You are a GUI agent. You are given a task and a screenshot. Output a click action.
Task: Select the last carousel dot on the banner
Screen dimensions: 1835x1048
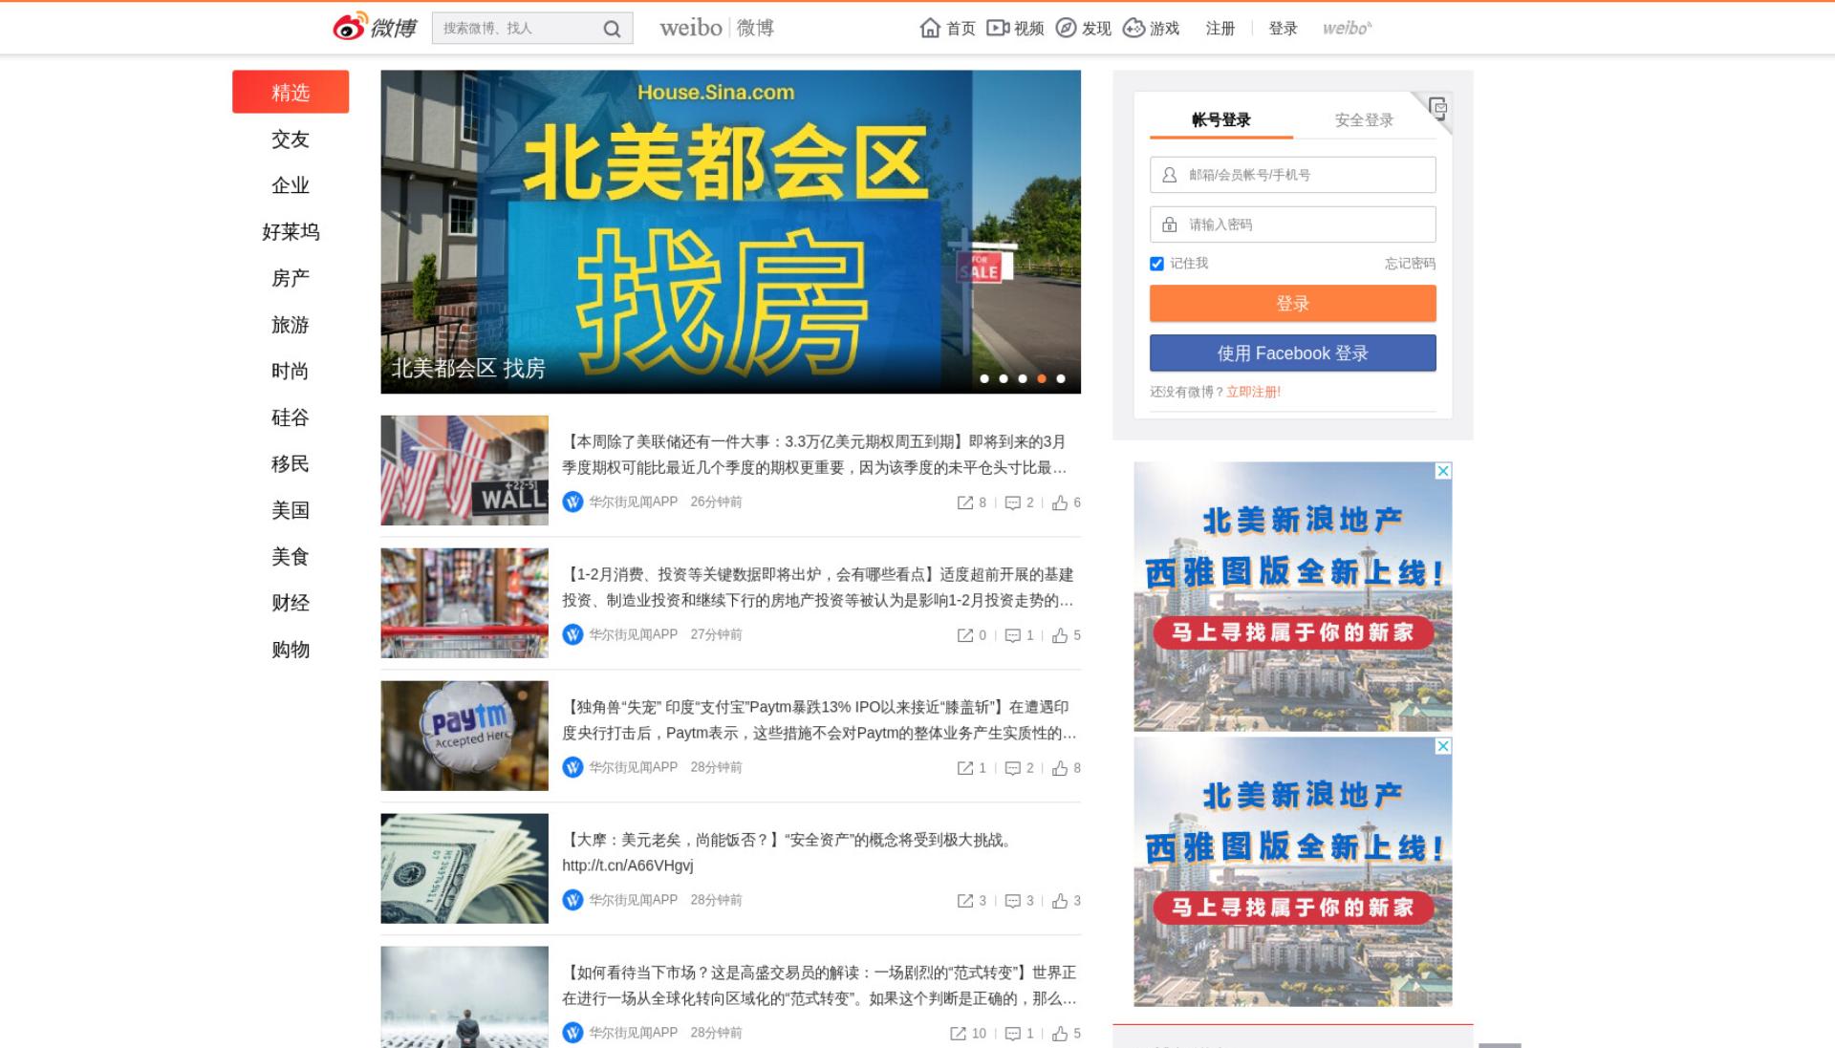(1061, 379)
